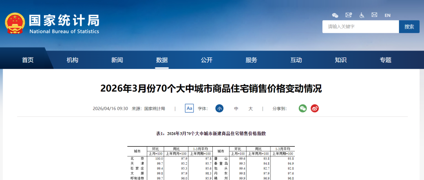Click the 95.6 value in 石家庄 row
Image resolution: width=424 pixels, height=180 pixels.
point(208,168)
